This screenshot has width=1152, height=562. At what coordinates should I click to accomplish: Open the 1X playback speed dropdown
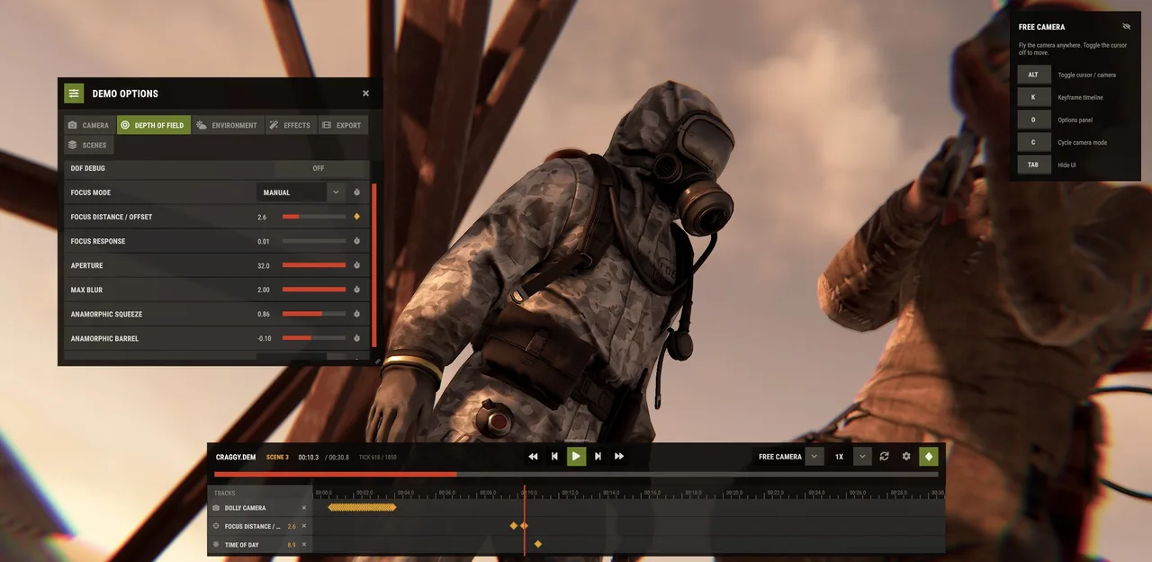(x=850, y=457)
